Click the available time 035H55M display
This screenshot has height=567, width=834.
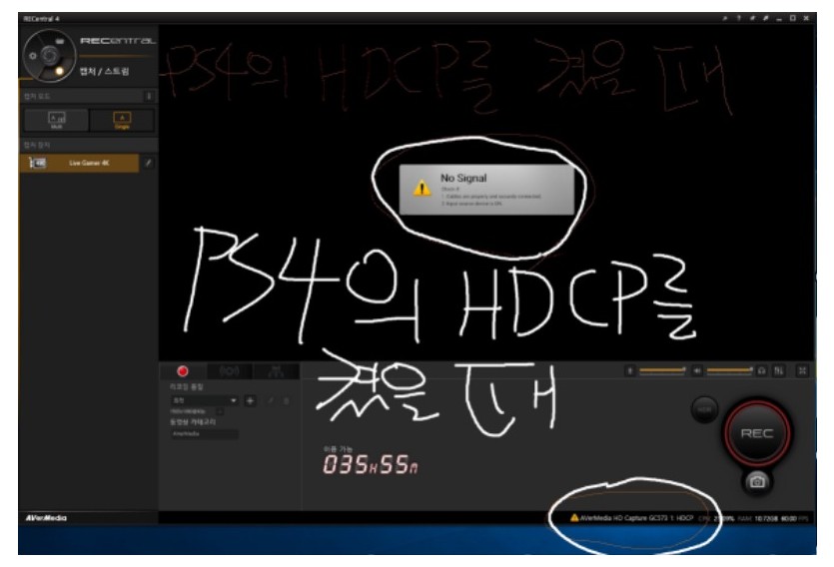point(371,465)
